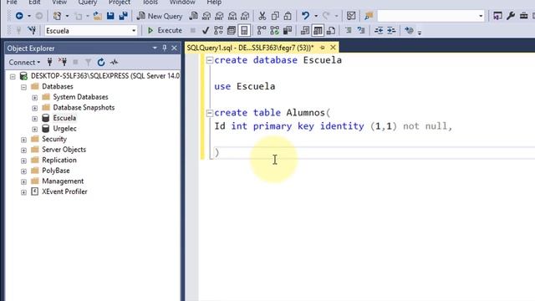Click the Paste clipboard icon
Screen dimensions: 535x301
point(288,16)
